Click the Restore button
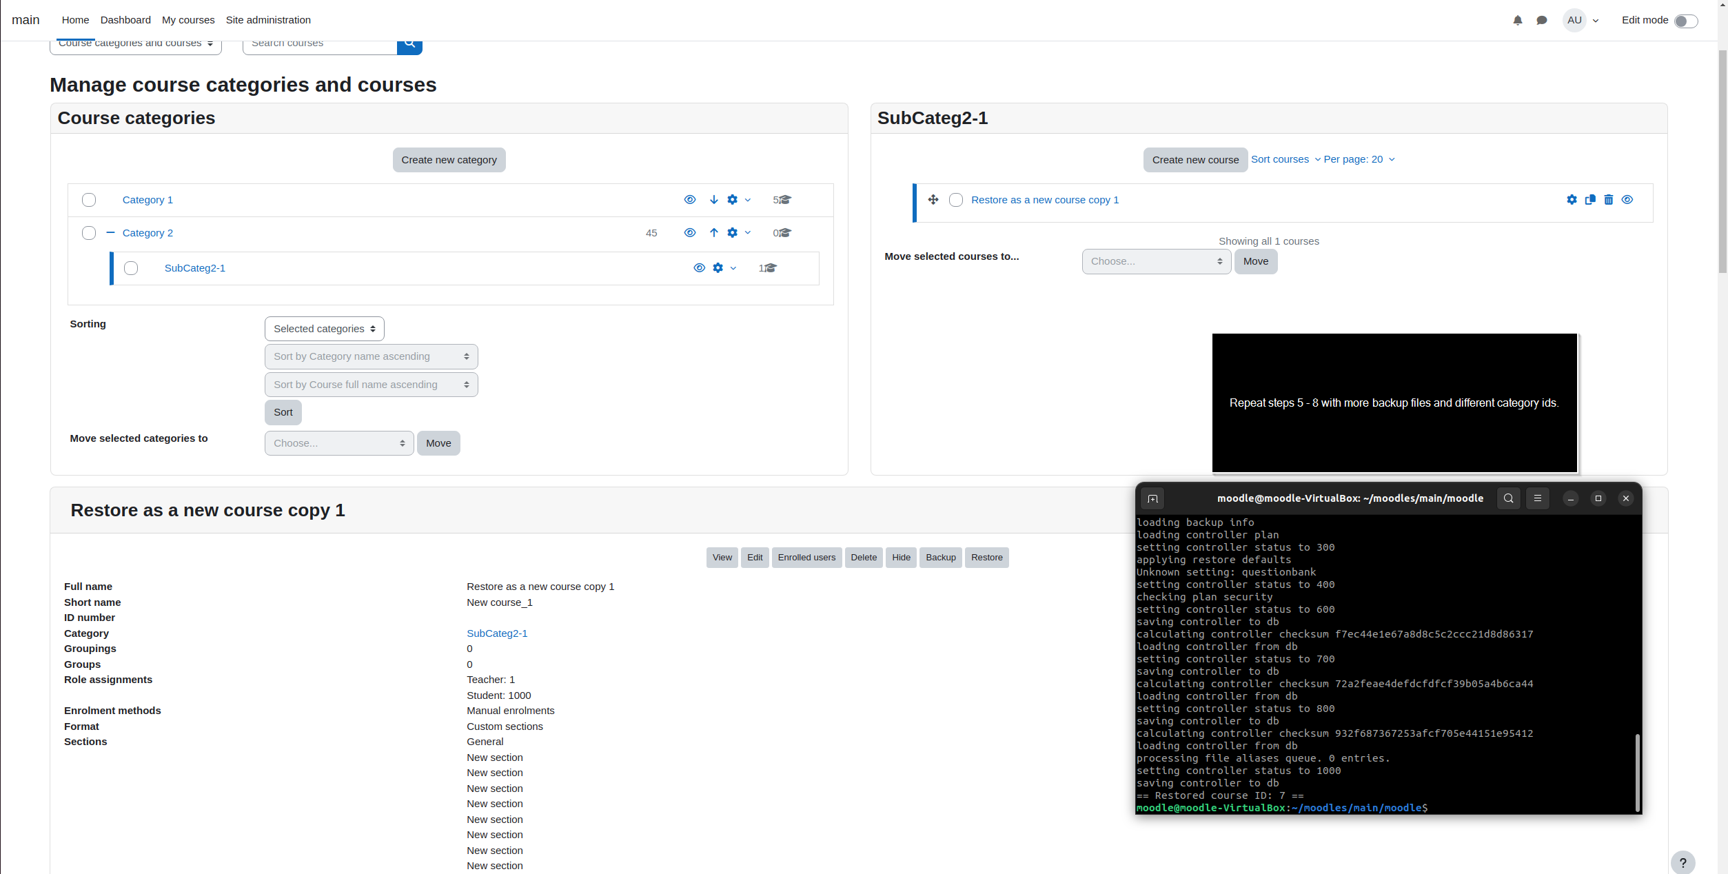 coord(987,558)
